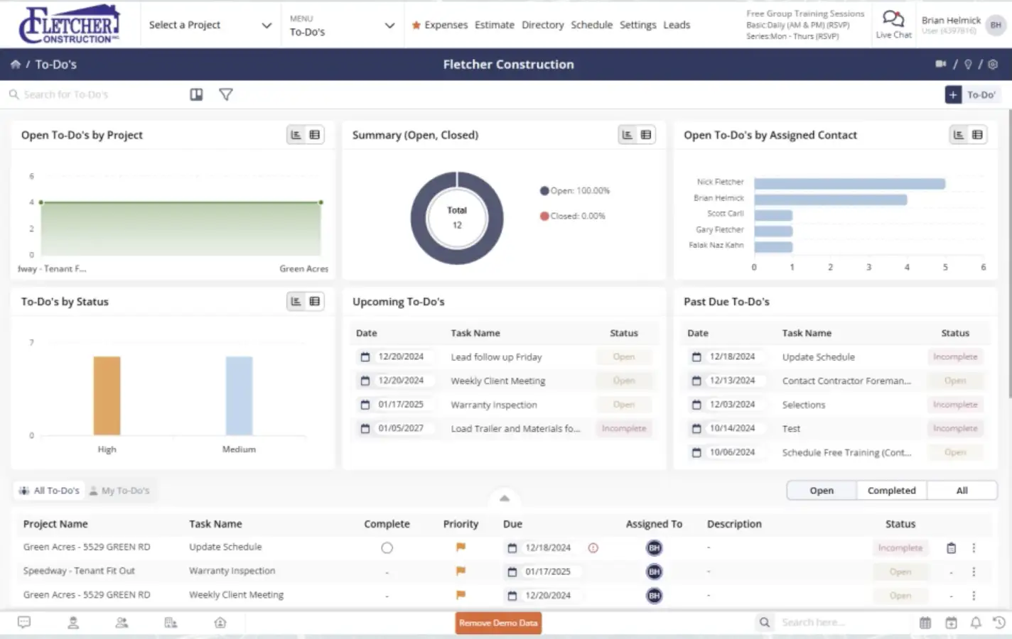Open Leads in top navigation
This screenshot has width=1012, height=639.
point(677,25)
